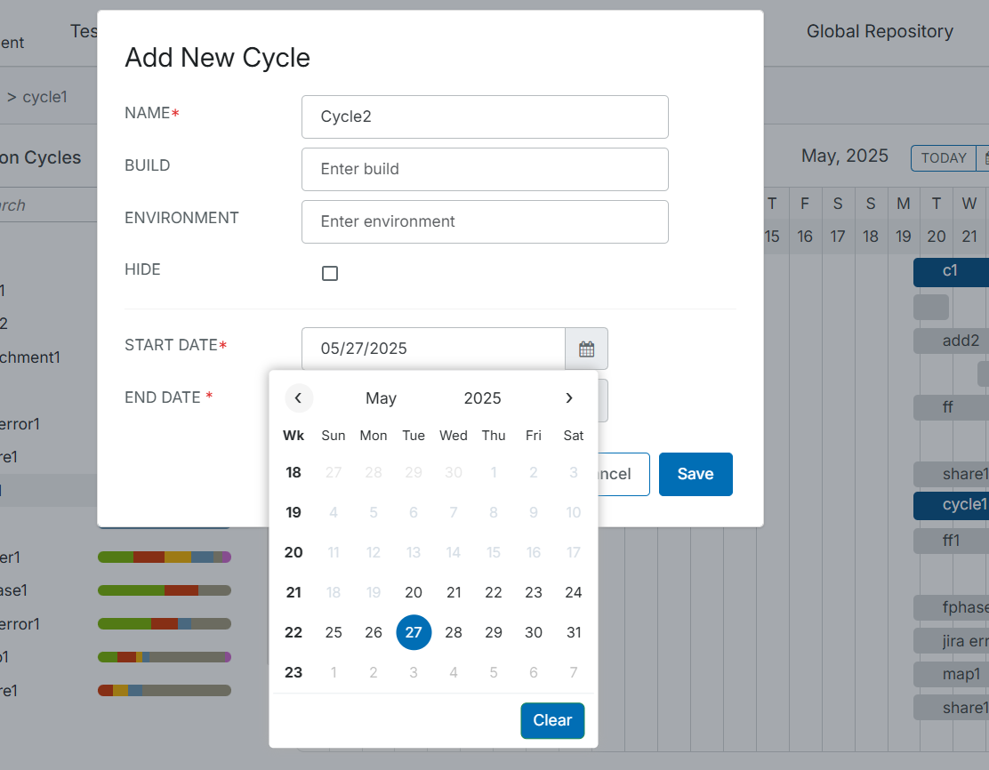Select May 28 in the calendar
The image size is (989, 770).
point(454,632)
